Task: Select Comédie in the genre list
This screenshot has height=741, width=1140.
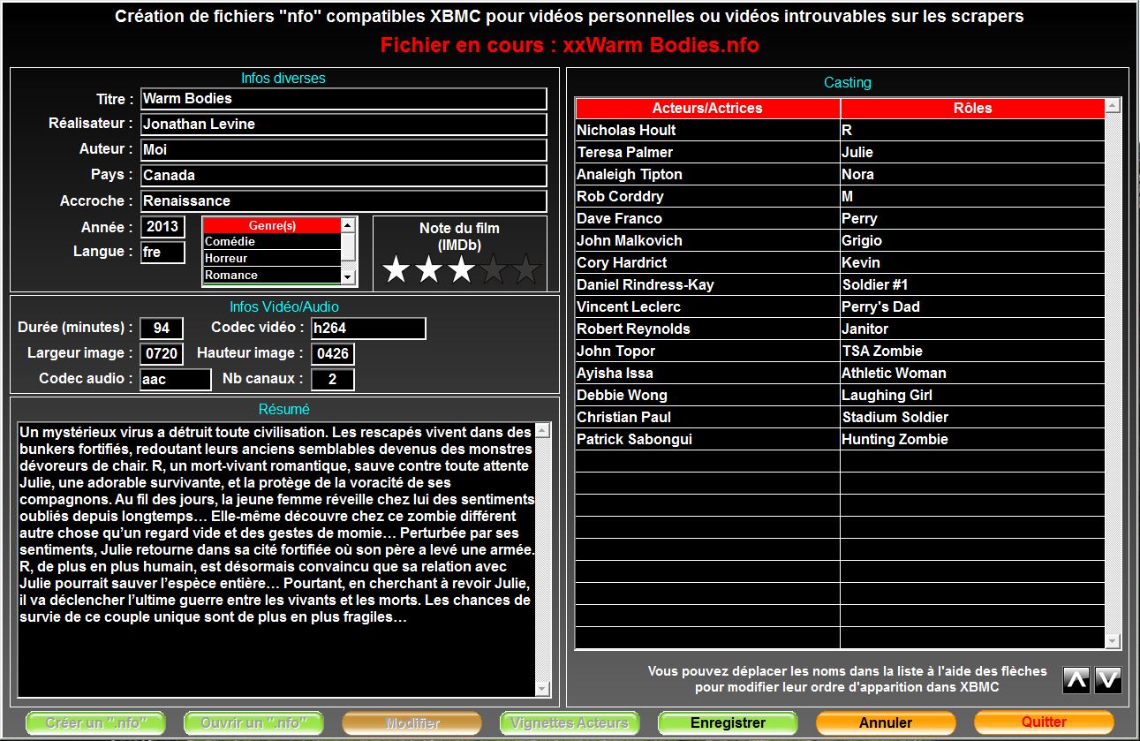Action: coord(272,242)
